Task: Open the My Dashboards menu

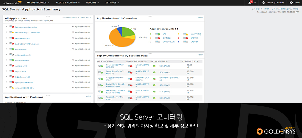Action: click(x=38, y=3)
